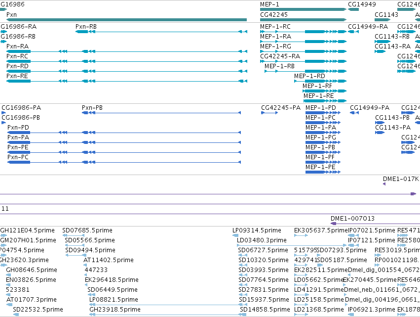
Task: Click the CG14949 gene label in the top track
Action: pos(362,4)
